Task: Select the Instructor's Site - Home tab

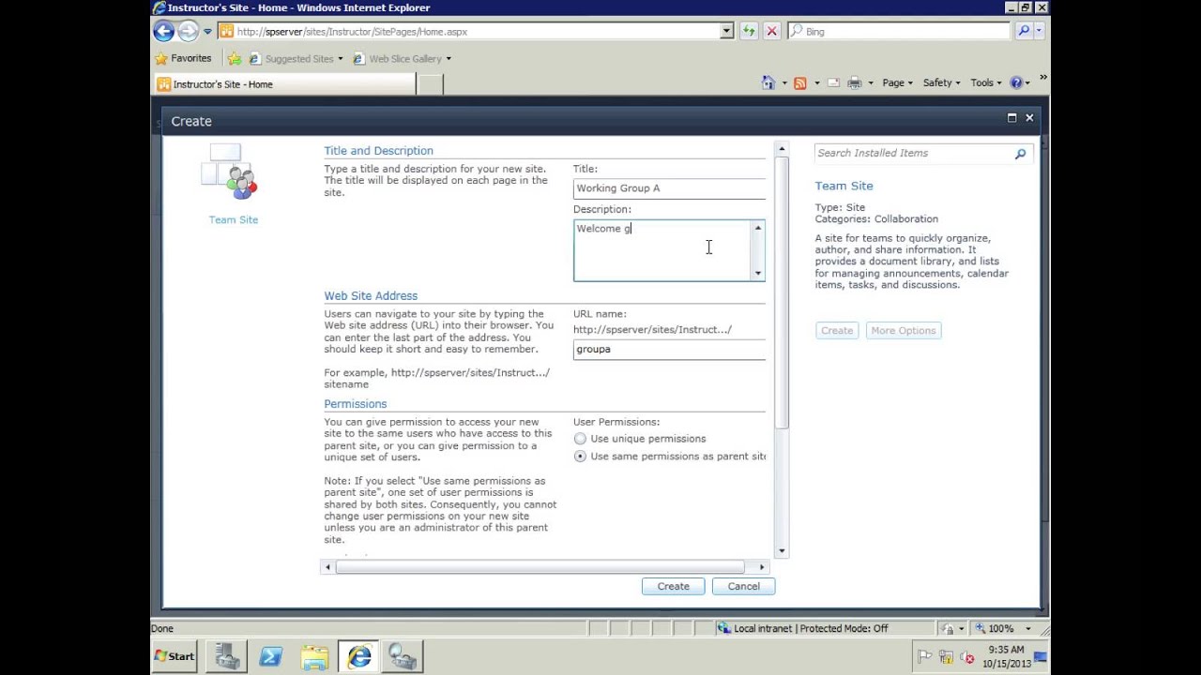Action: click(x=283, y=84)
